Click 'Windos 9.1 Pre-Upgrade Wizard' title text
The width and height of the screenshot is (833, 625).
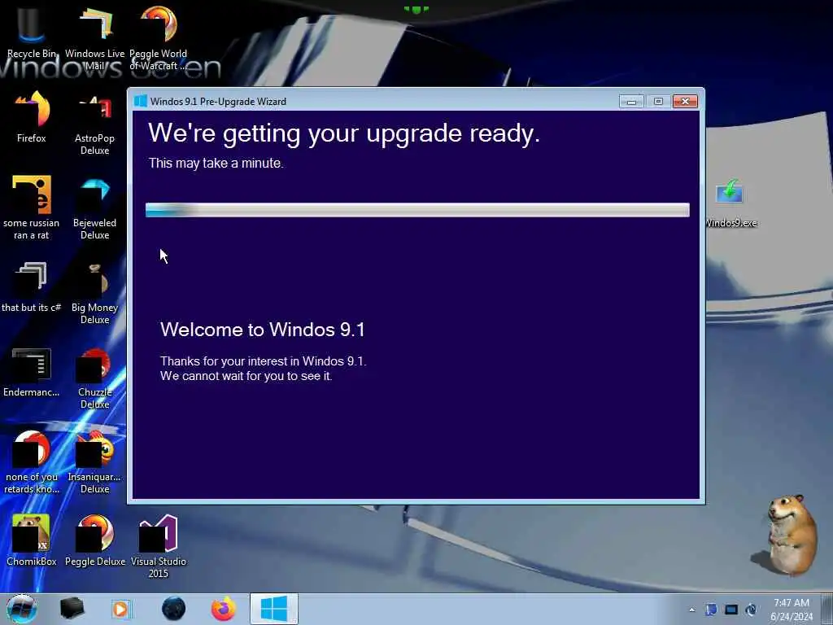(218, 101)
